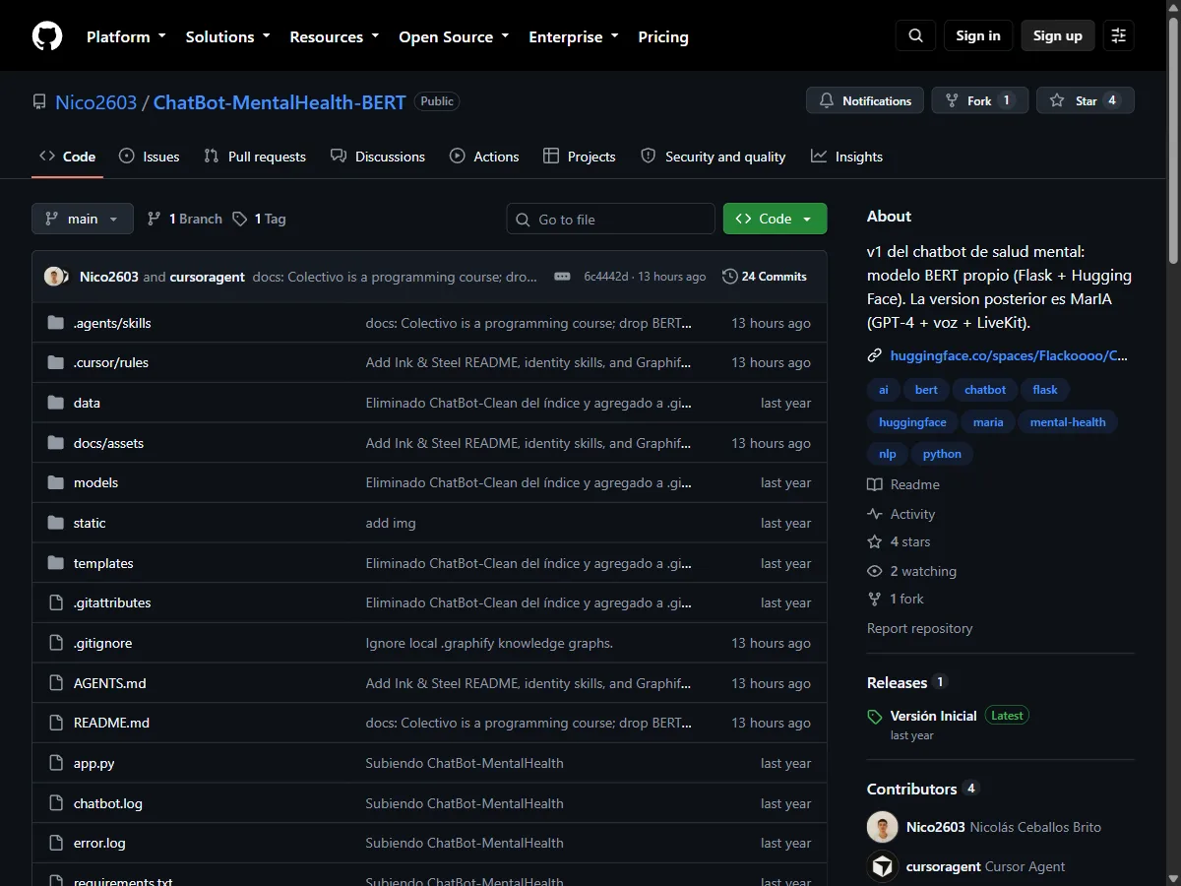Image resolution: width=1181 pixels, height=886 pixels.
Task: Click Nico2603 avatar in the latest commit row
Action: pos(54,277)
